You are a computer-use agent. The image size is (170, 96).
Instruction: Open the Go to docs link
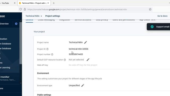tap(162, 16)
